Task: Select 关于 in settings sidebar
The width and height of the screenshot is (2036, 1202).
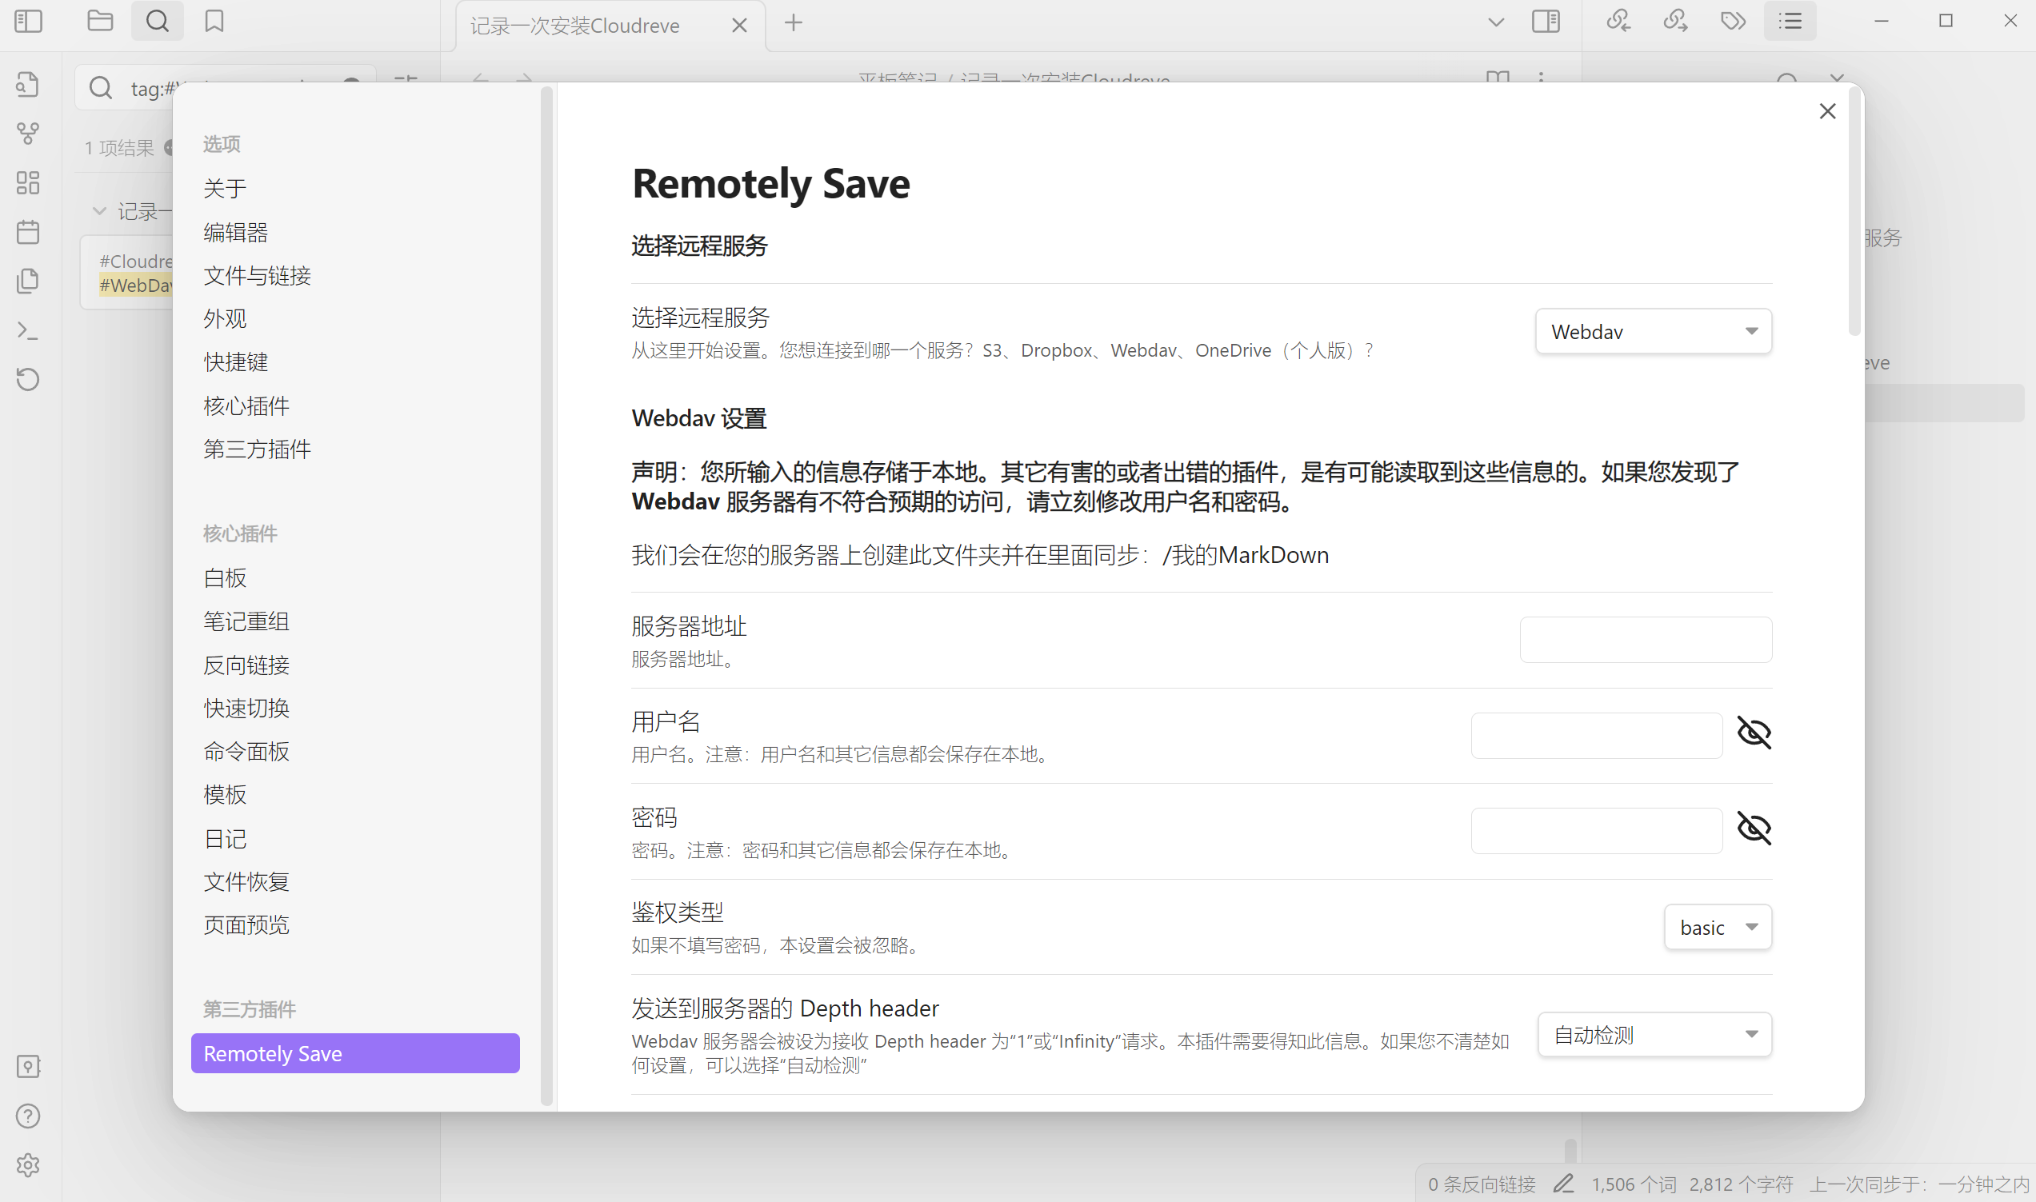Action: pos(225,189)
